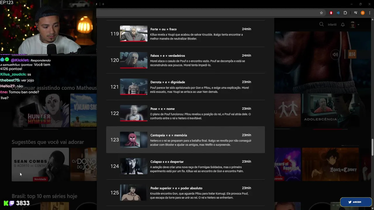
Task: Click the episode number 119
Action: 115,34
